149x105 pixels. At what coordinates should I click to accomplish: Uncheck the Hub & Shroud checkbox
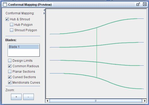(7, 19)
